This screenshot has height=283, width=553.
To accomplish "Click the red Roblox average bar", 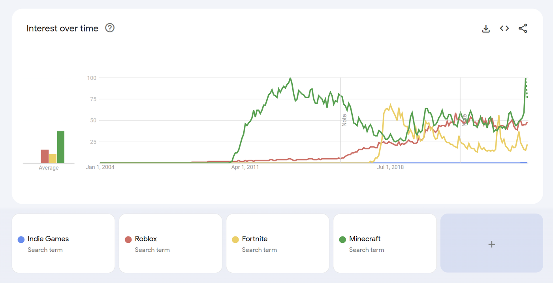I will tap(45, 156).
